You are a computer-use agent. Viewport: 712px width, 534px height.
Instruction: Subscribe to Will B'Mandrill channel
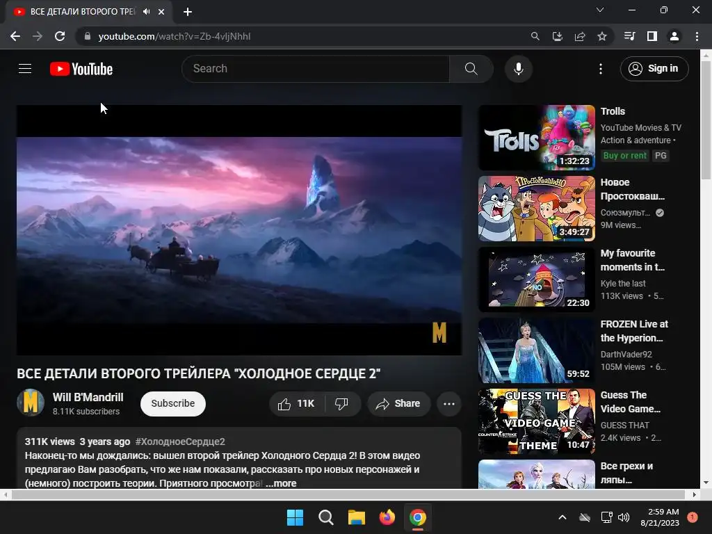(173, 404)
